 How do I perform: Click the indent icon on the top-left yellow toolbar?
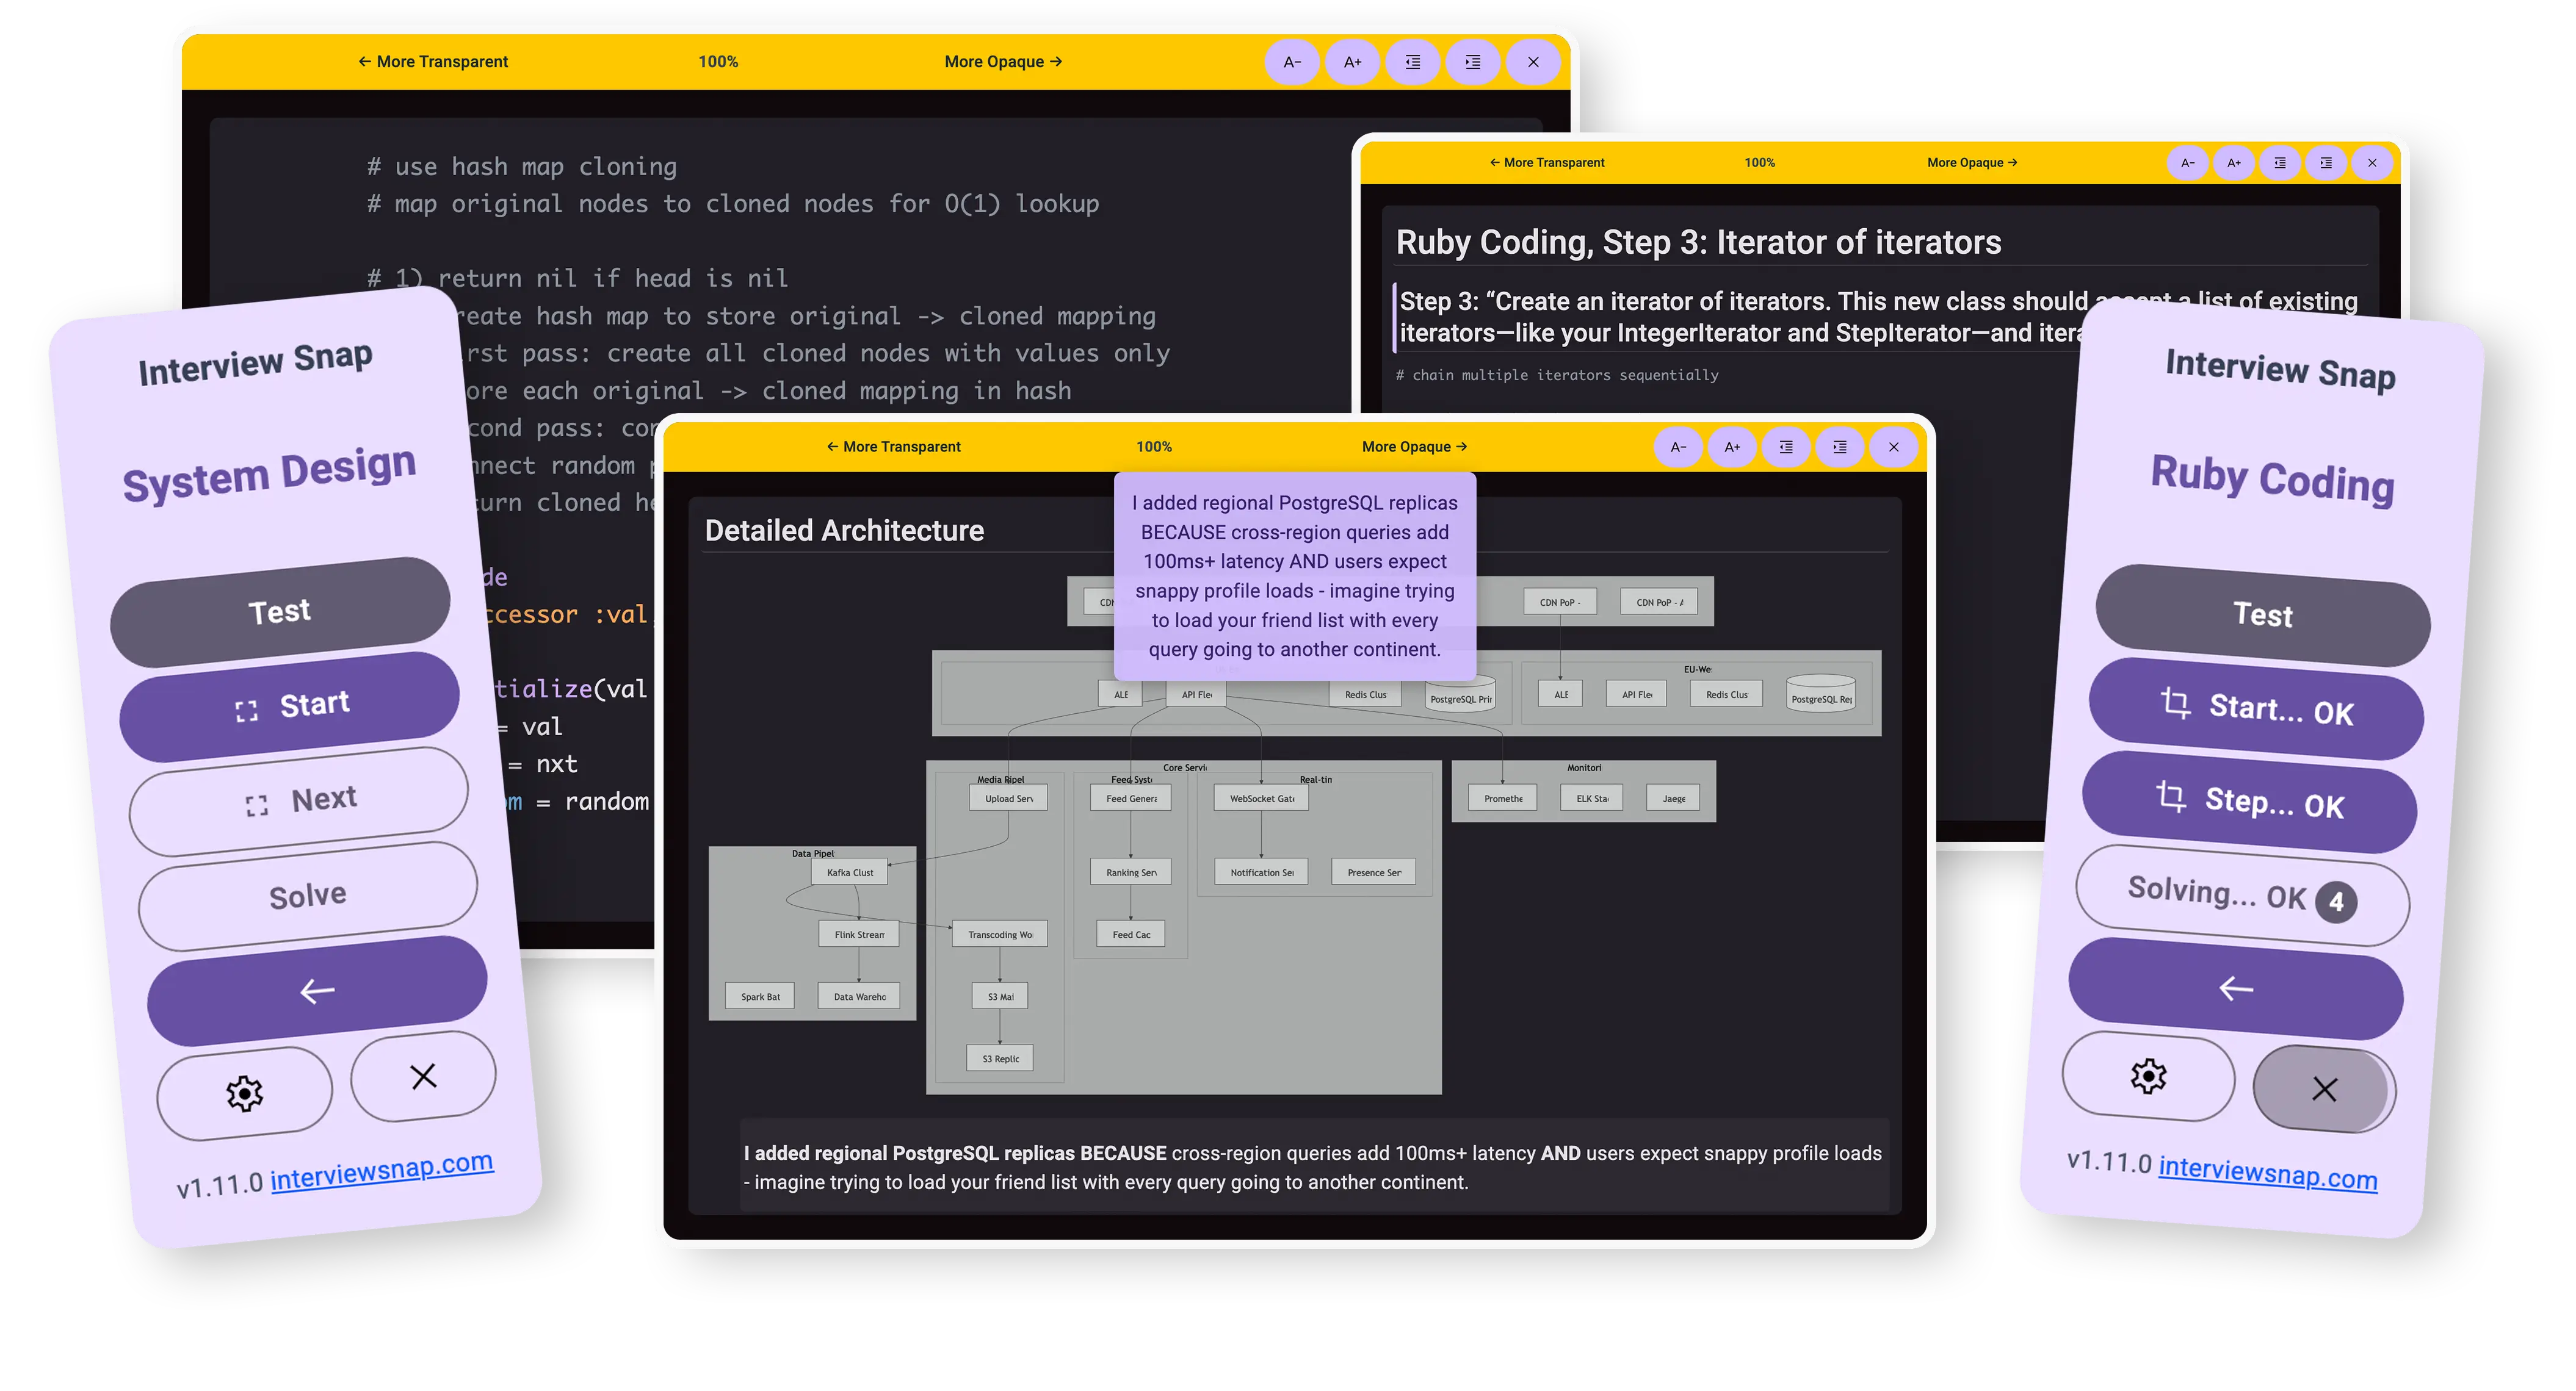coord(1472,62)
